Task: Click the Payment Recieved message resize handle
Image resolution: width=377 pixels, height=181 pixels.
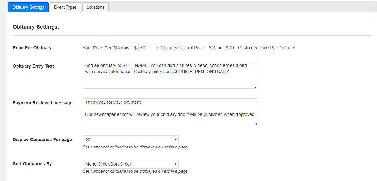Action: point(256,124)
